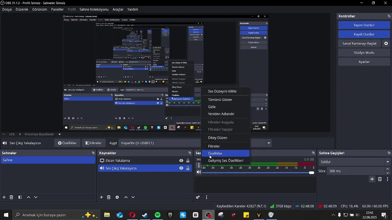The image size is (392, 220).
Task: Open the Görünüm menu
Action: tap(40, 9)
